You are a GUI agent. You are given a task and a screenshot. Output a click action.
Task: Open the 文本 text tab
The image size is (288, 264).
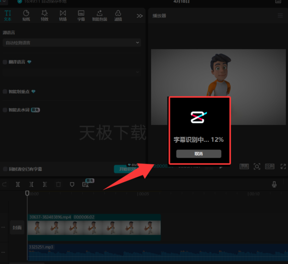coord(8,16)
